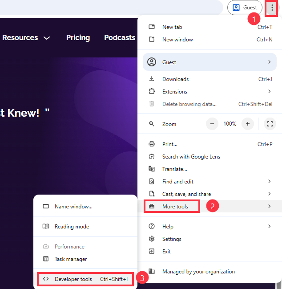Expand the Resources dropdown on webpage
The height and width of the screenshot is (289, 282).
[x=26, y=37]
